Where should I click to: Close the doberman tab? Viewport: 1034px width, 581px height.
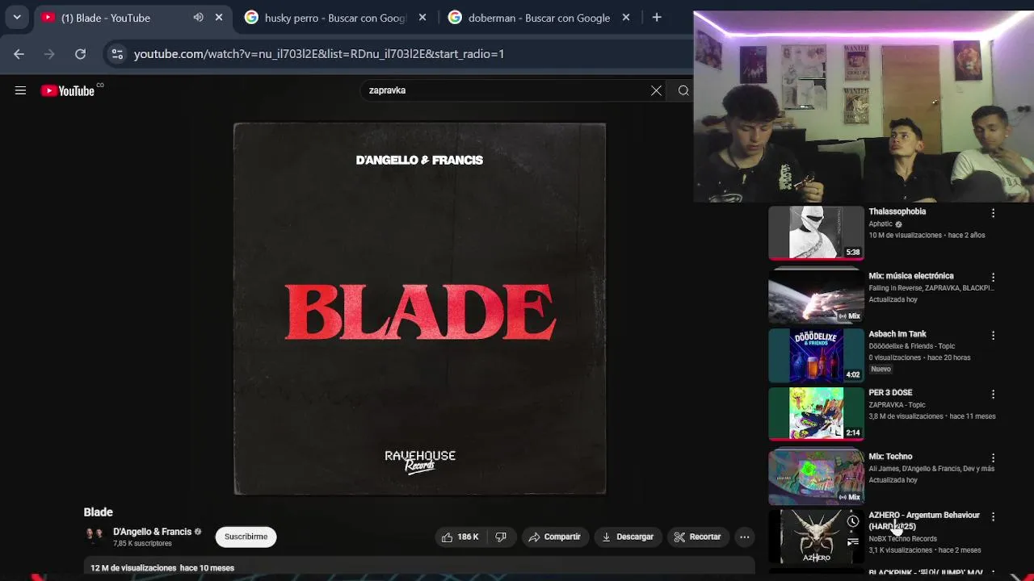[x=625, y=17]
